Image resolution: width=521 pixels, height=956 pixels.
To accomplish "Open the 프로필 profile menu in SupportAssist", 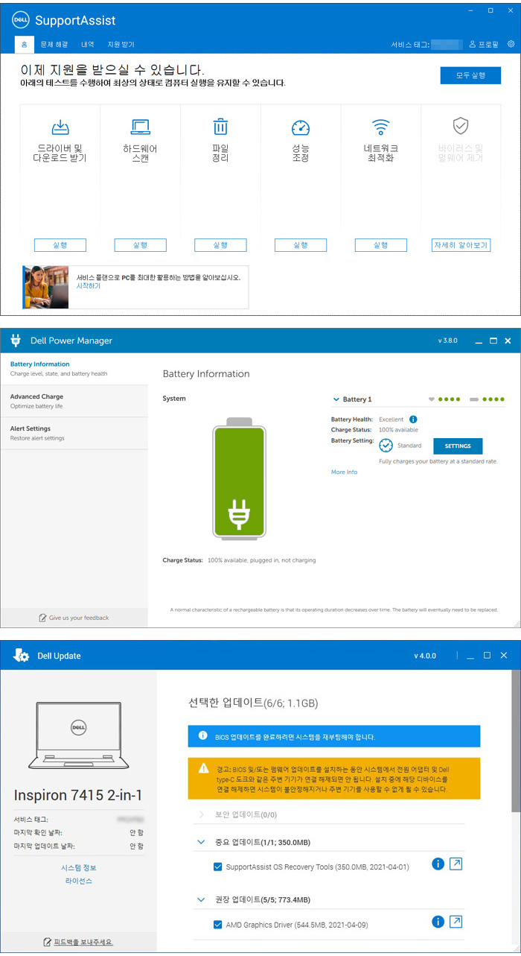I will pos(484,45).
